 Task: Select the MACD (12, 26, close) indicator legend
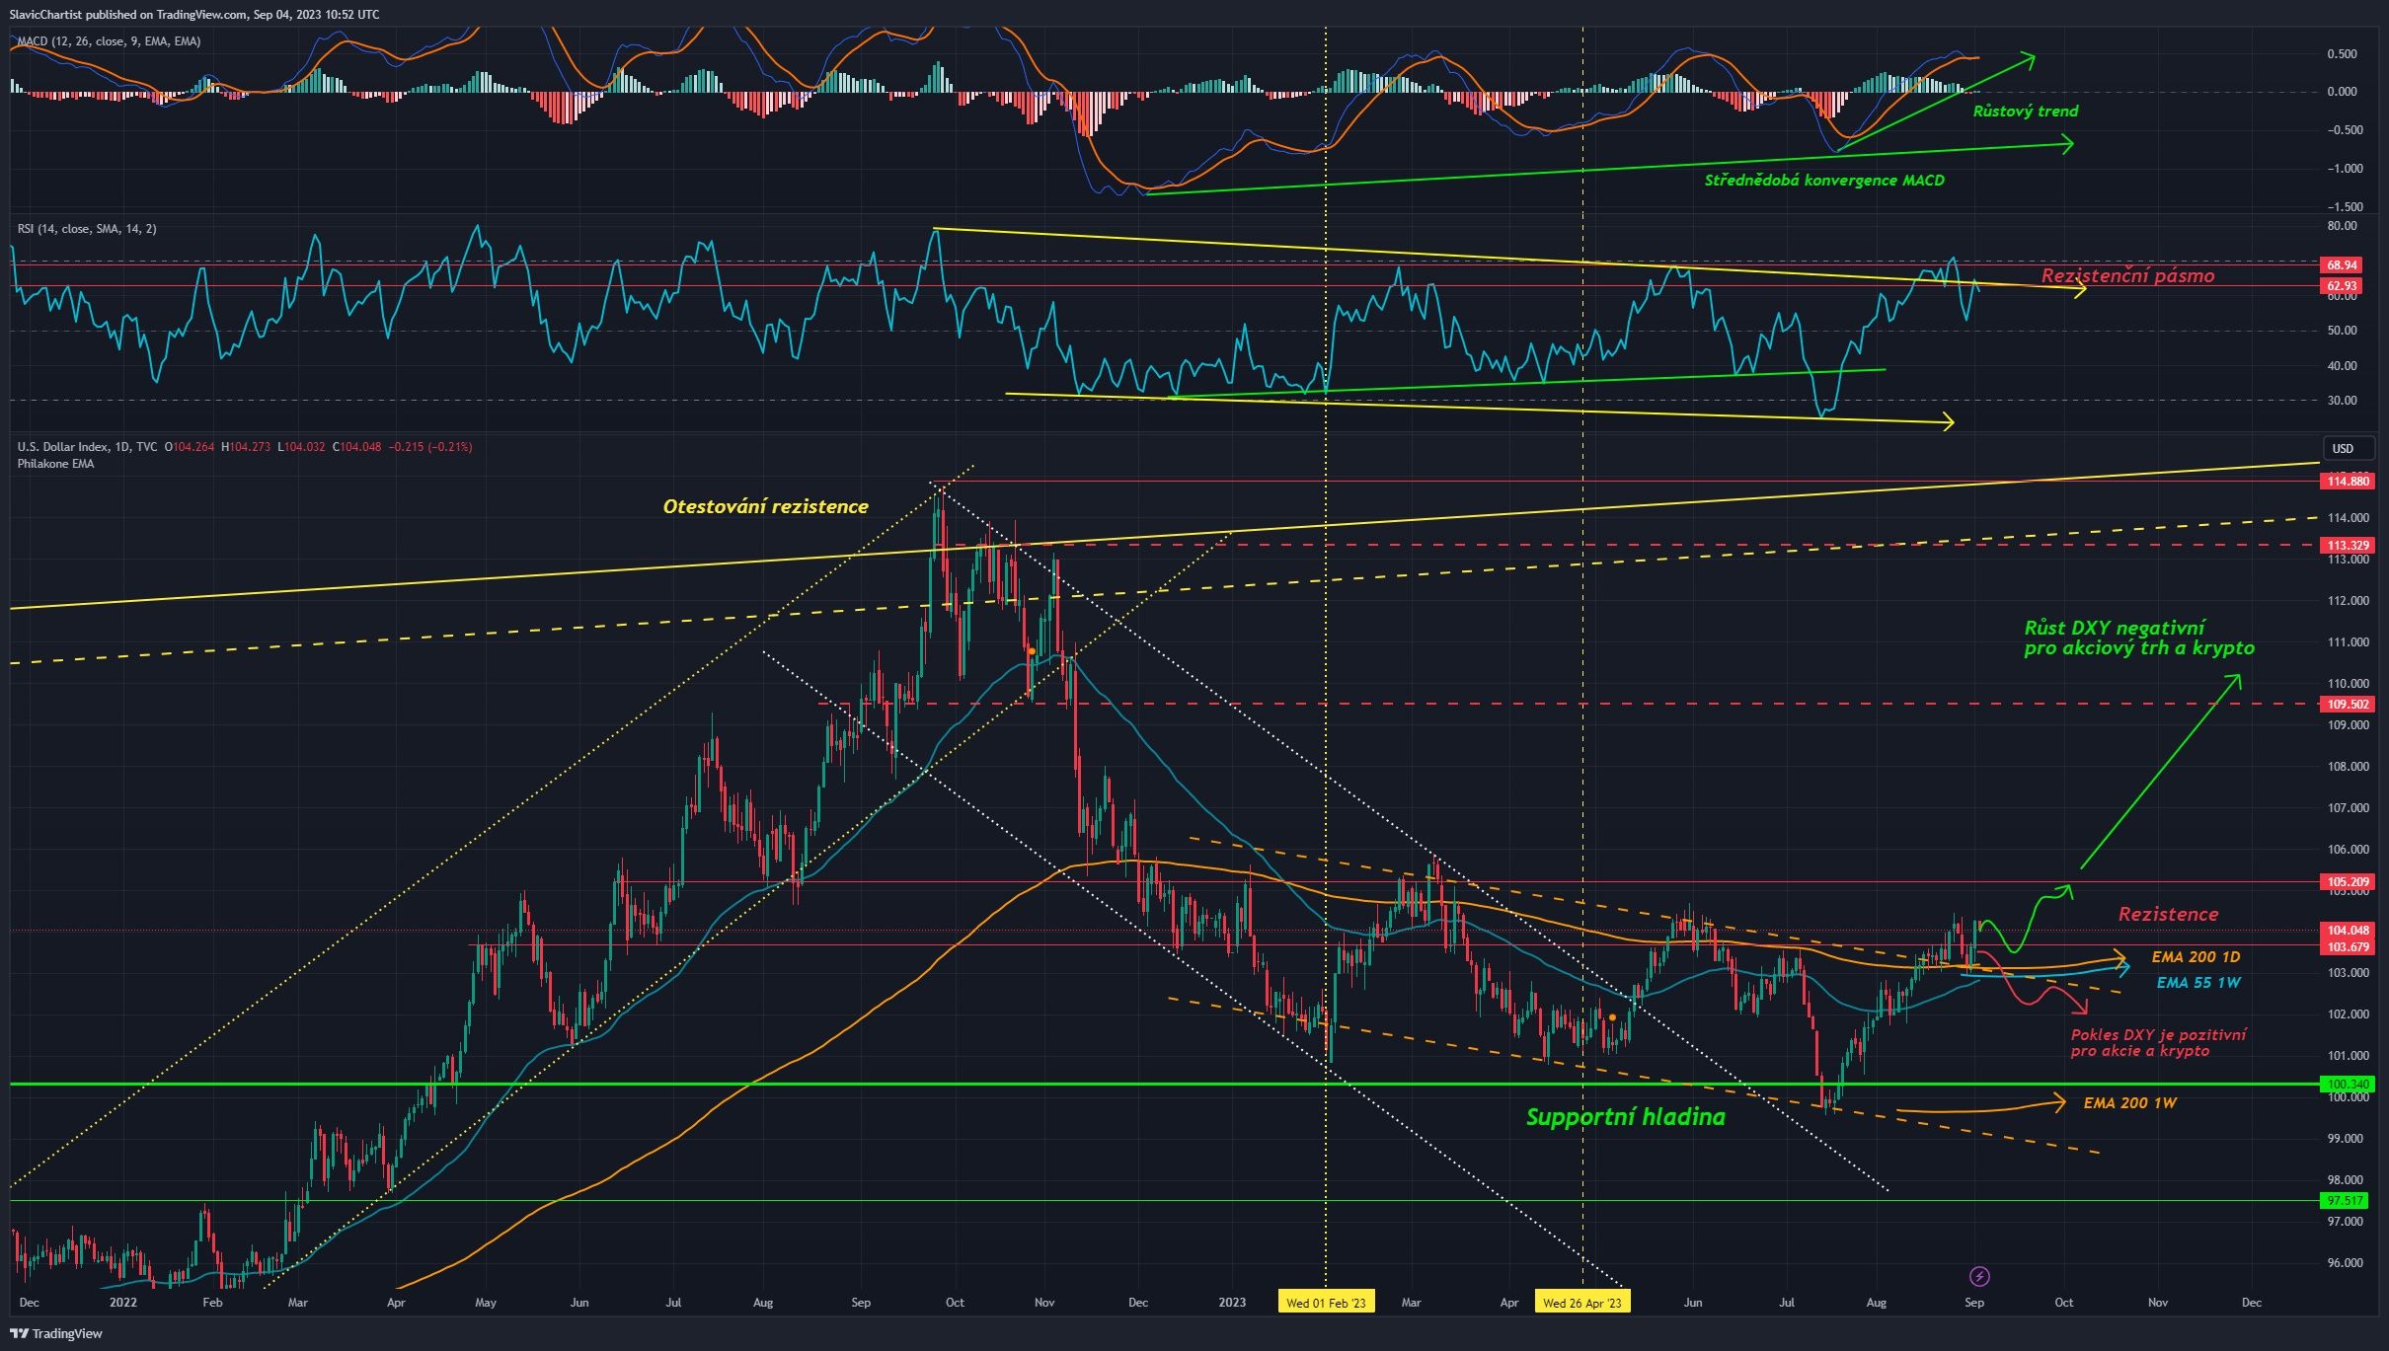click(112, 40)
